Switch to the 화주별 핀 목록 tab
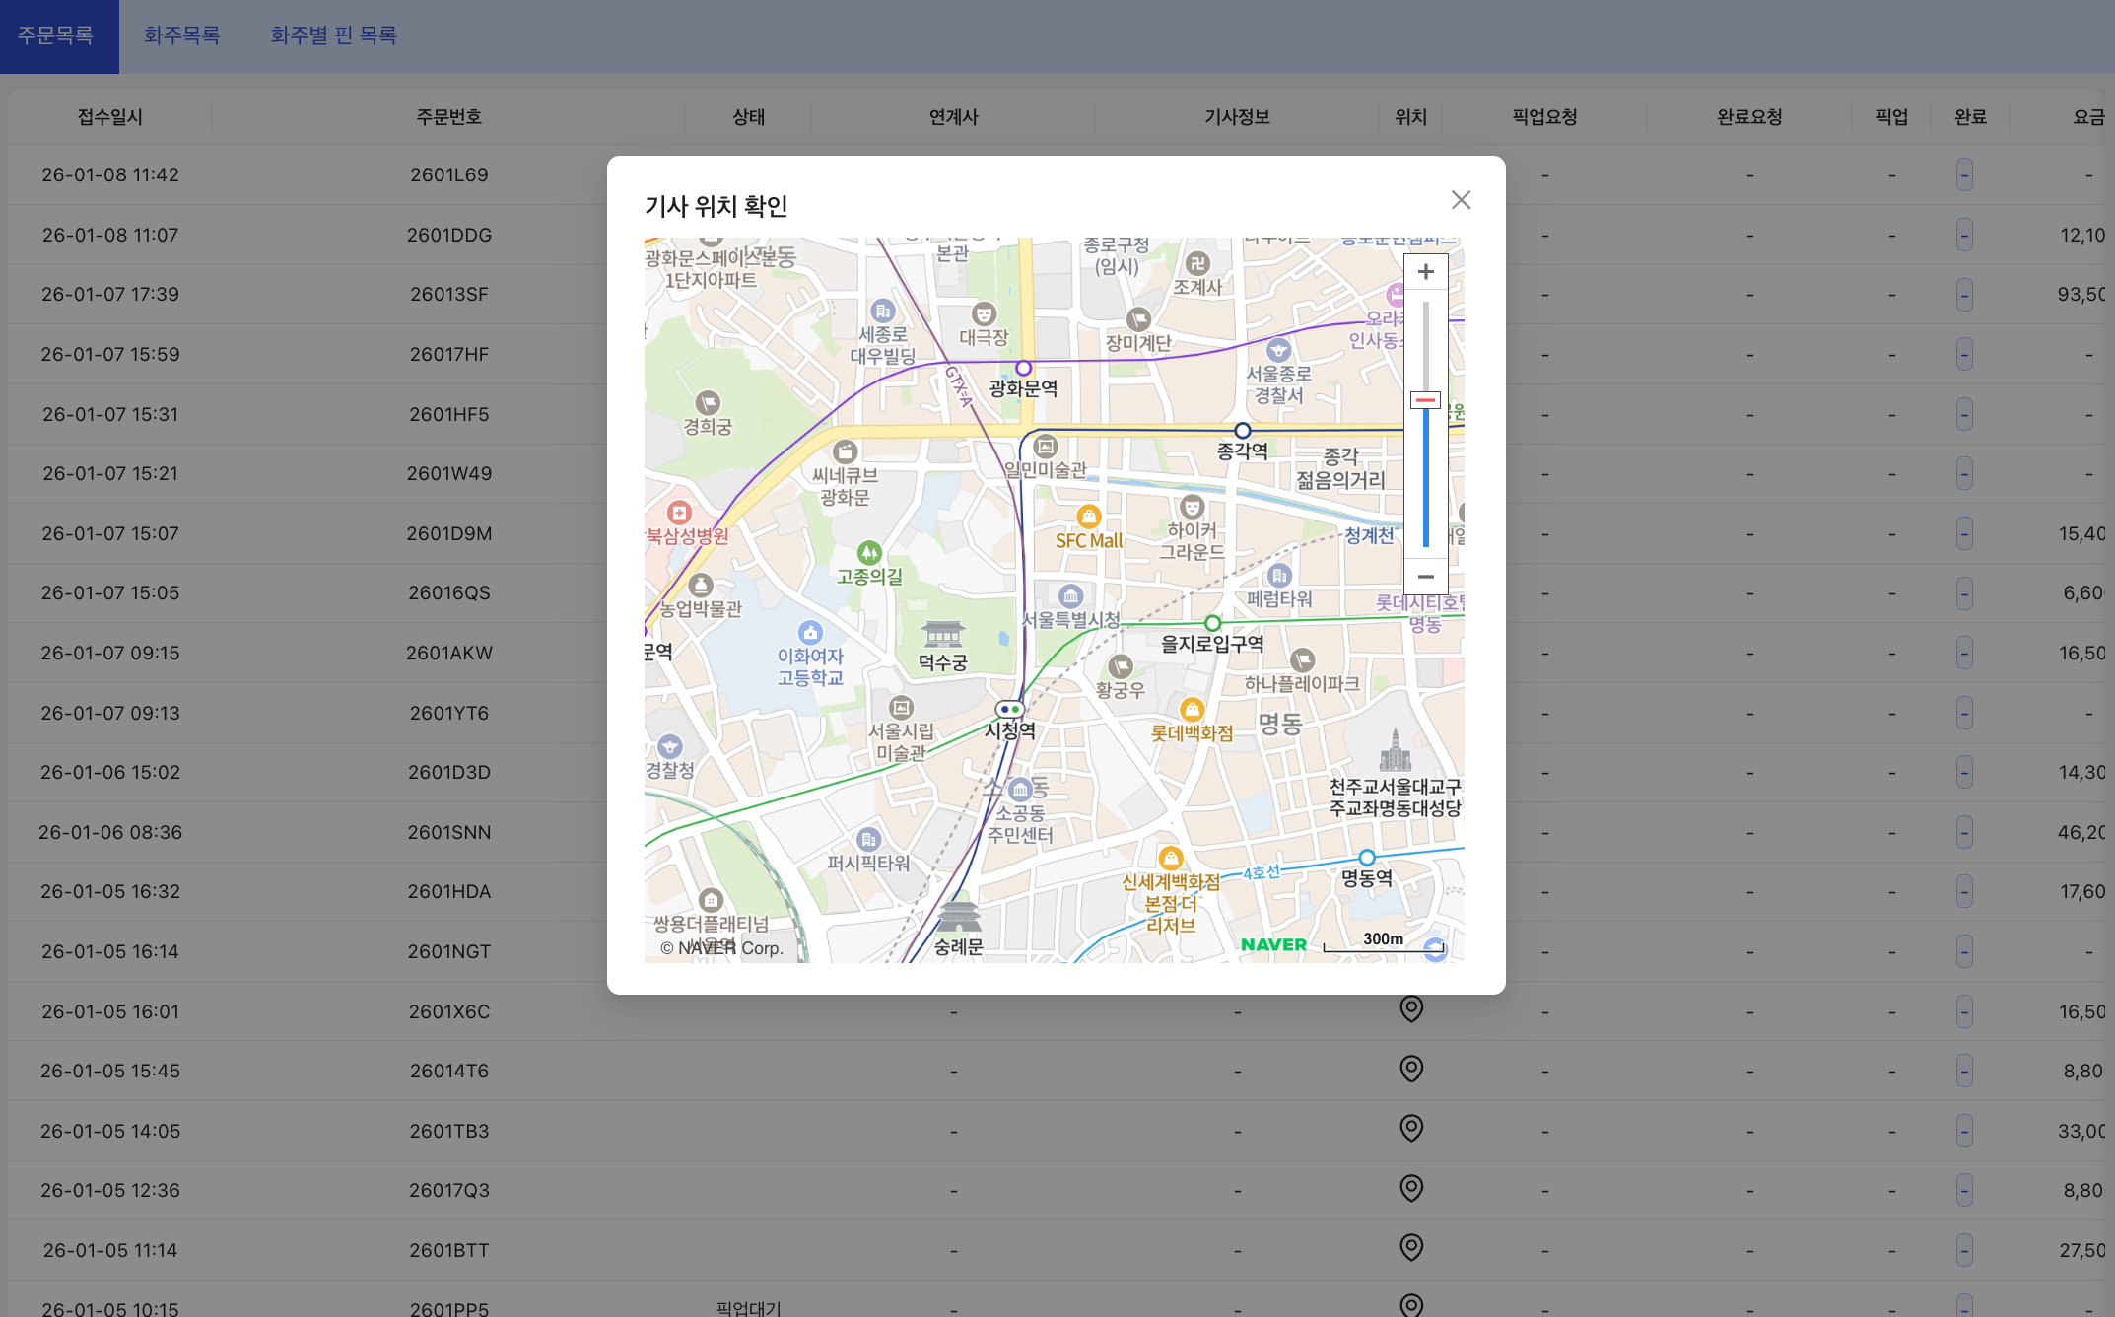2115x1317 pixels. (333, 35)
